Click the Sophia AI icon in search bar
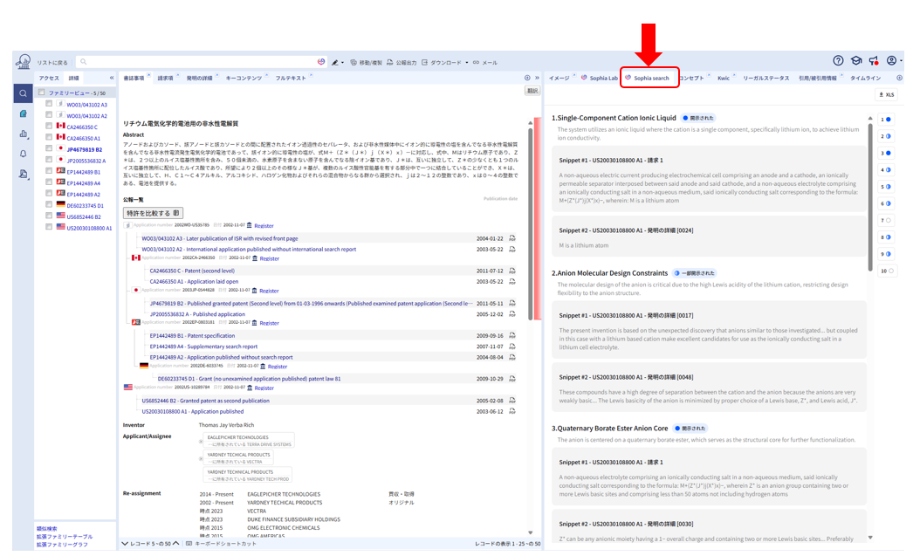This screenshot has height=556, width=913. [321, 62]
